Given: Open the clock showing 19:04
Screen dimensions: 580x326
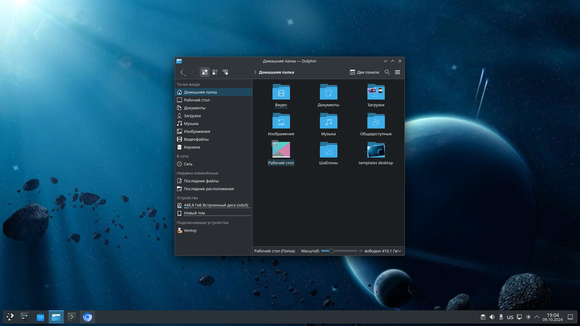Looking at the screenshot, I should coord(552,317).
